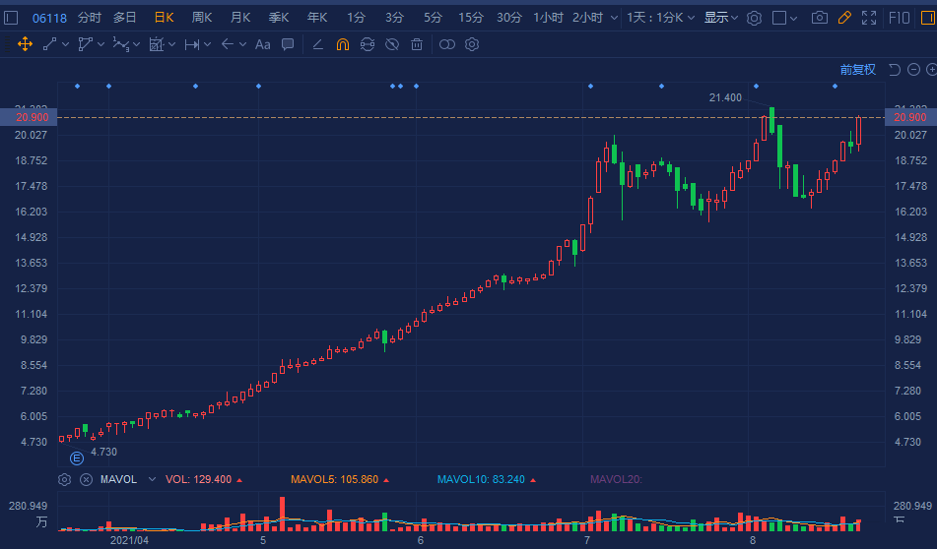Take a chart screenshot with camera icon
The width and height of the screenshot is (937, 549).
819,18
